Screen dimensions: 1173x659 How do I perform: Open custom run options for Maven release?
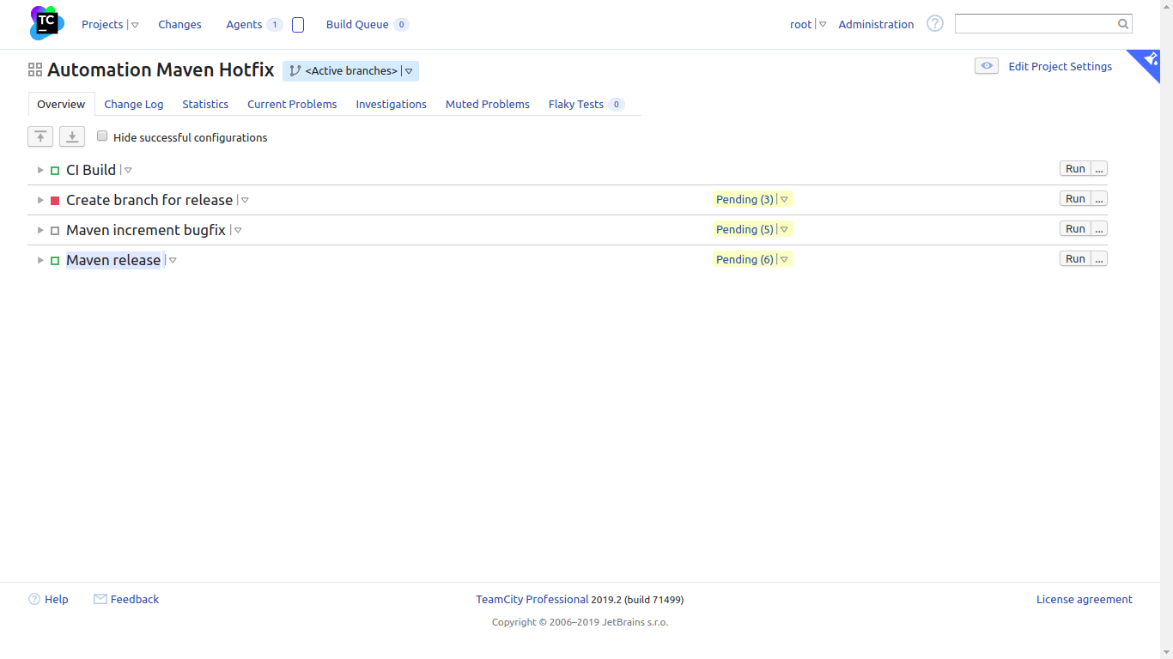(1099, 259)
